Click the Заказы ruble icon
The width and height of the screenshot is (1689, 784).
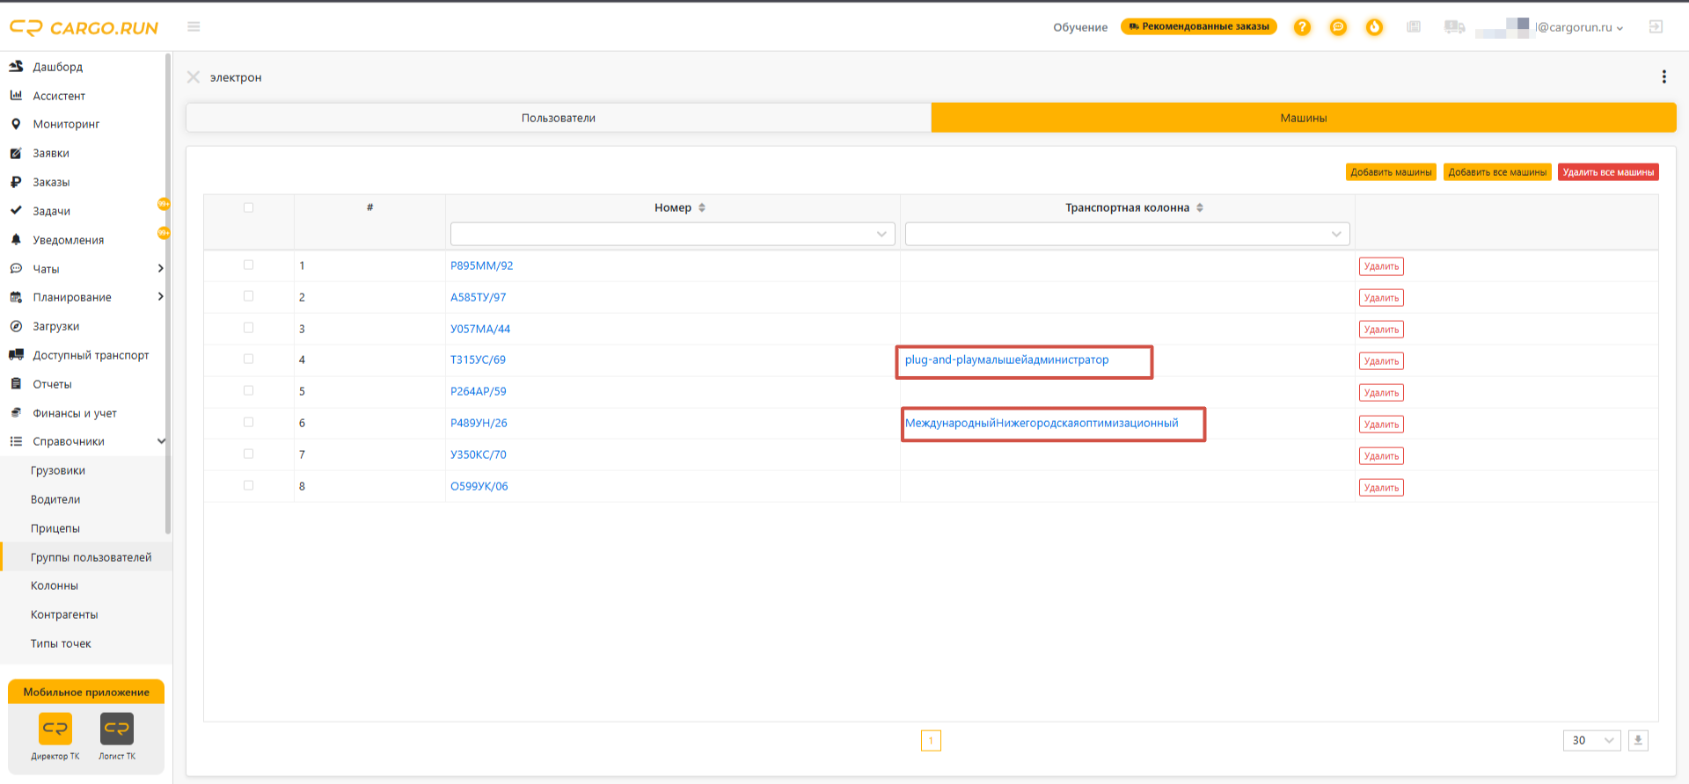click(x=16, y=182)
